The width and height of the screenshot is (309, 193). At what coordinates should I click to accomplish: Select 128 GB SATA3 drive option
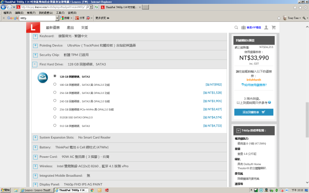(x=55, y=76)
